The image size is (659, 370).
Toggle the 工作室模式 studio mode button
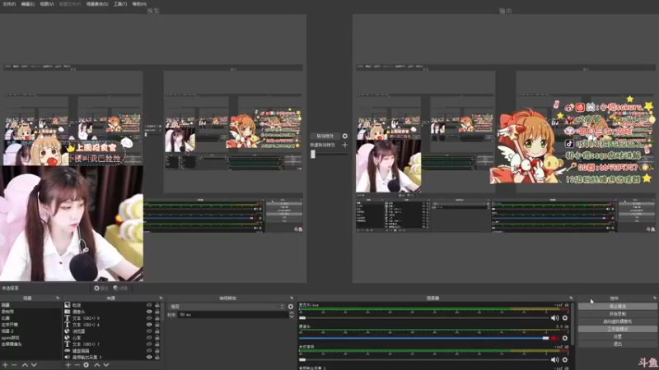(x=617, y=329)
